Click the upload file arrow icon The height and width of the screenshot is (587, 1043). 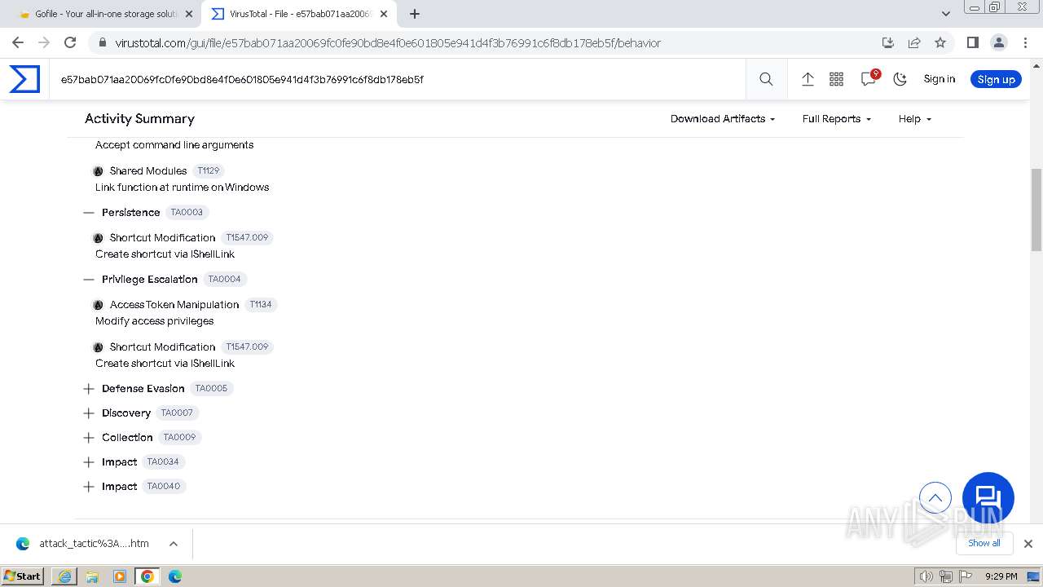pyautogui.click(x=808, y=79)
